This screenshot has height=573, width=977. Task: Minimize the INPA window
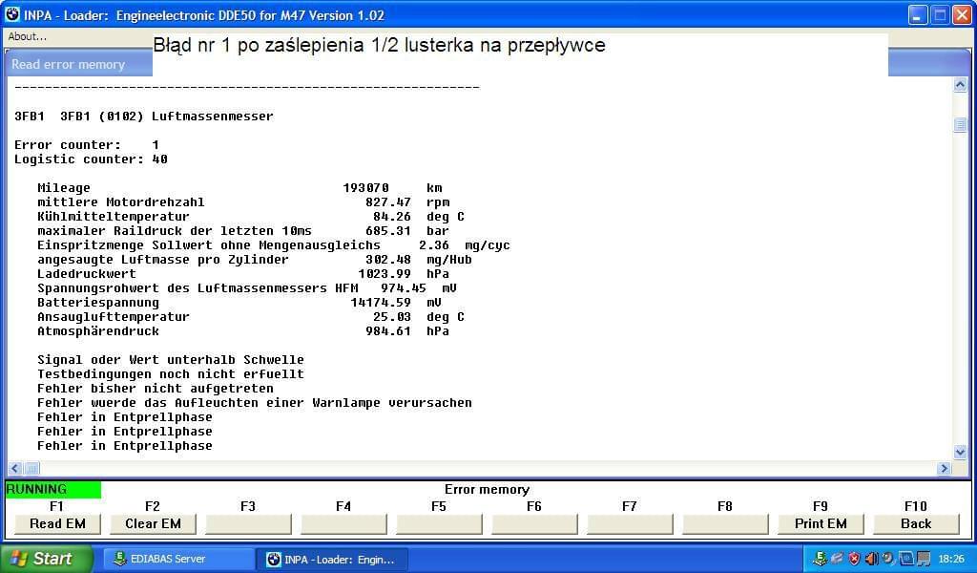pyautogui.click(x=917, y=15)
